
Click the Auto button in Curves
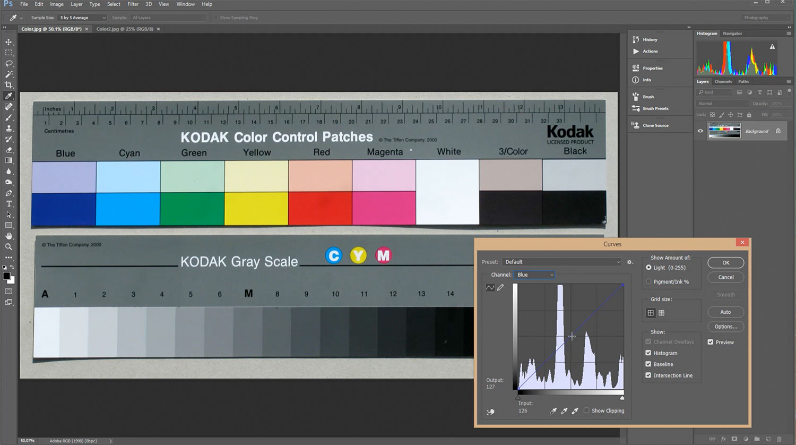coord(725,312)
